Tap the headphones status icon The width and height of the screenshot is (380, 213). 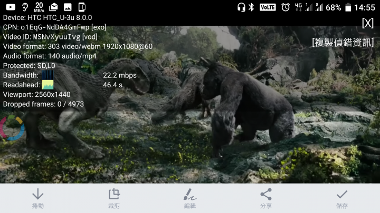point(241,7)
